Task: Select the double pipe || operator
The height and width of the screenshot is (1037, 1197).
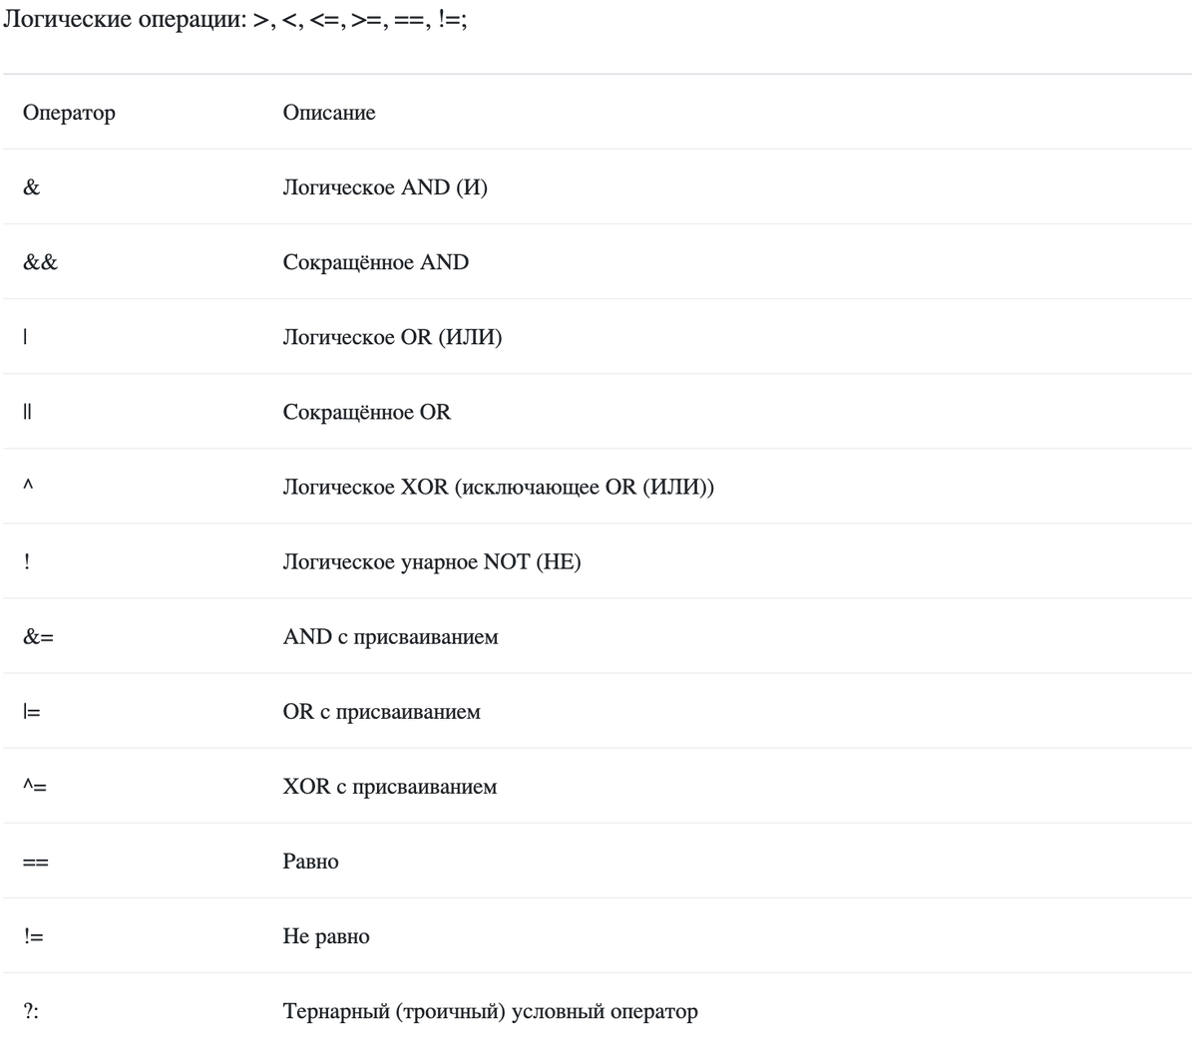Action: point(28,412)
